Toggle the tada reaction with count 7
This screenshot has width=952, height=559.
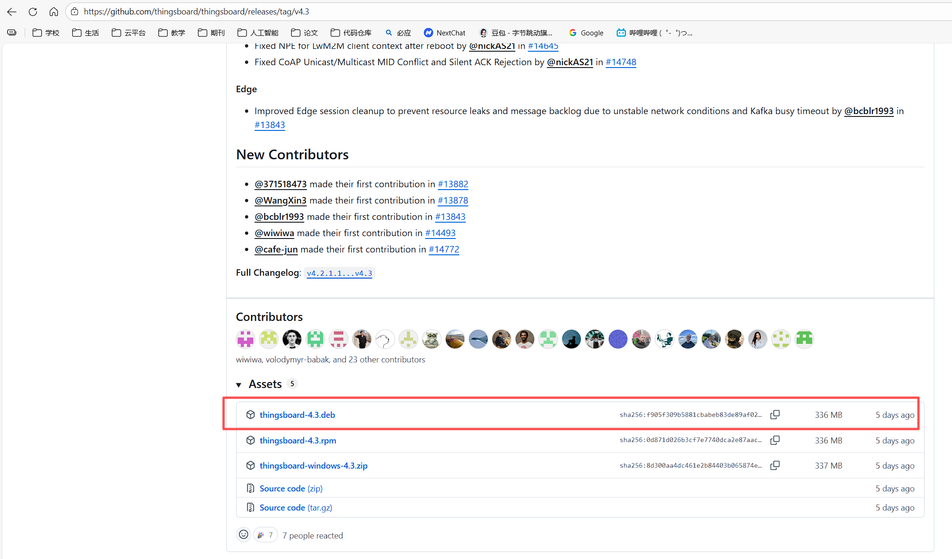(x=265, y=535)
